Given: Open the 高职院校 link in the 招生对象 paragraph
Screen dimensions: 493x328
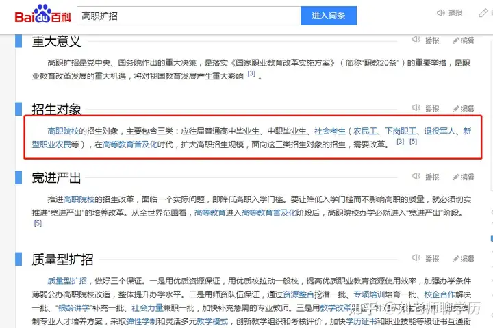Looking at the screenshot, I should click(63, 131).
